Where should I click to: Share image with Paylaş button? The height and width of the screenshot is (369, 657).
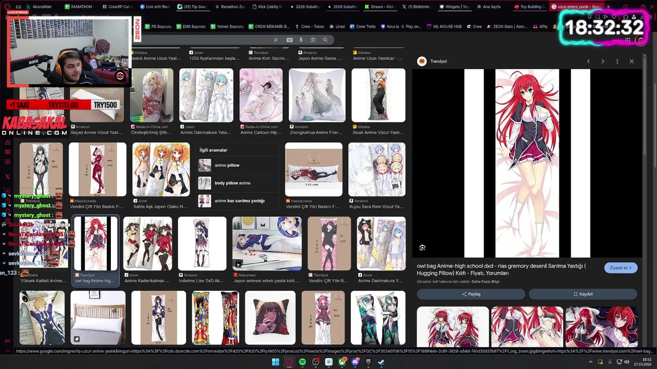(471, 294)
